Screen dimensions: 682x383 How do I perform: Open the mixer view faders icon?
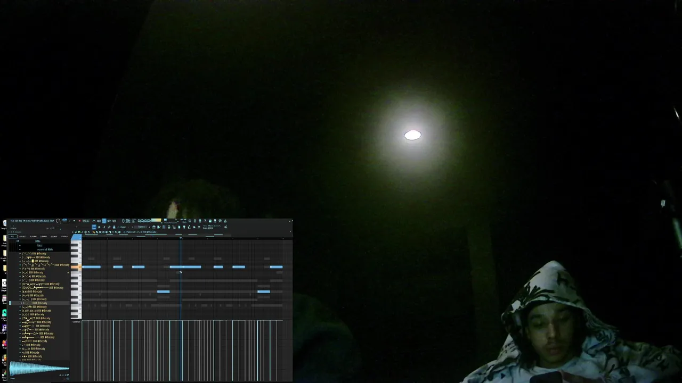point(169,227)
